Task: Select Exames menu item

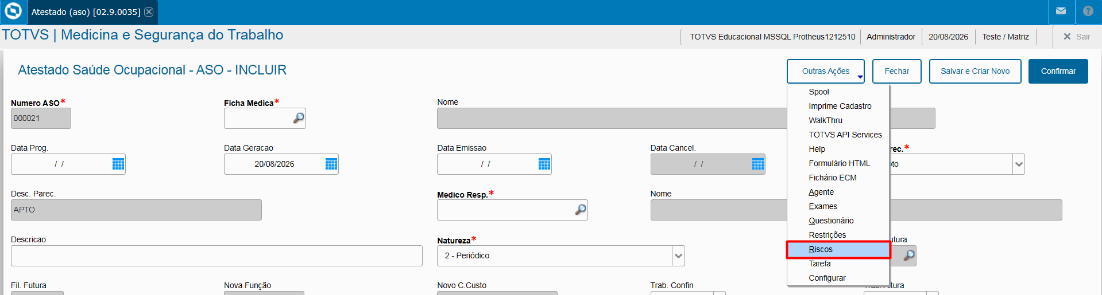Action: click(838, 206)
